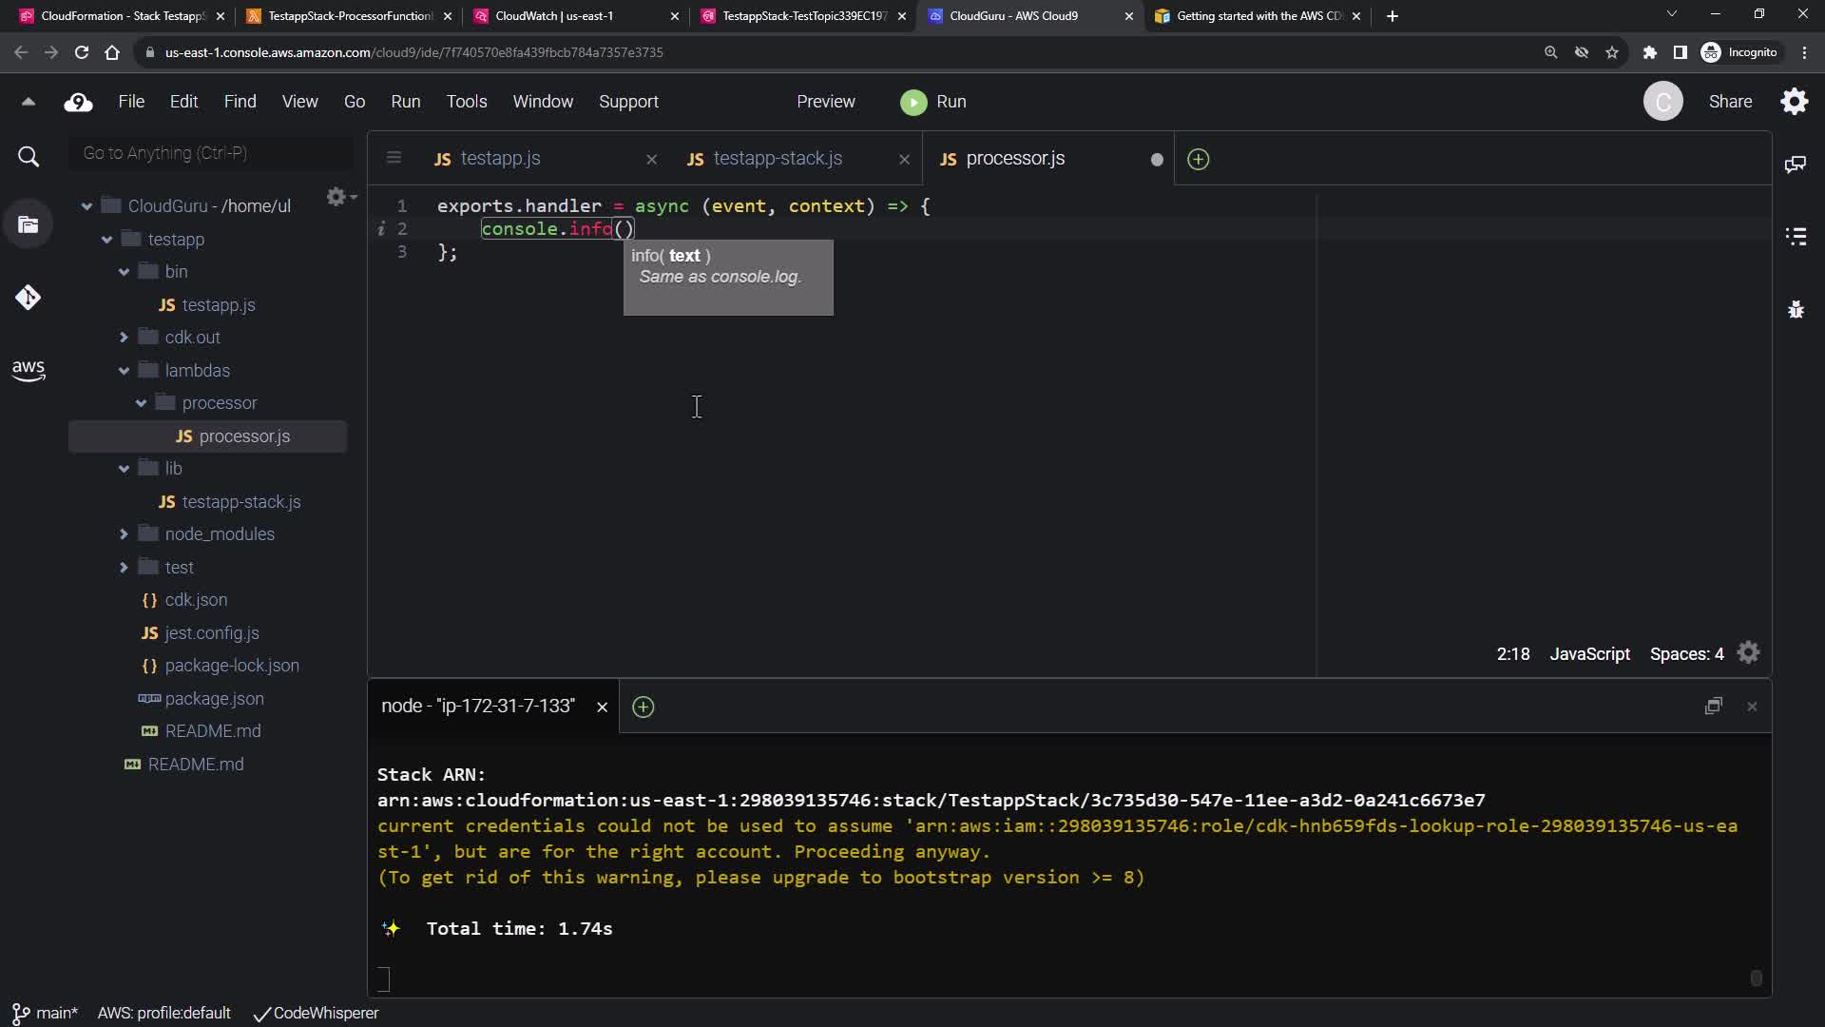Open the search panel magnifier icon

pyautogui.click(x=29, y=157)
